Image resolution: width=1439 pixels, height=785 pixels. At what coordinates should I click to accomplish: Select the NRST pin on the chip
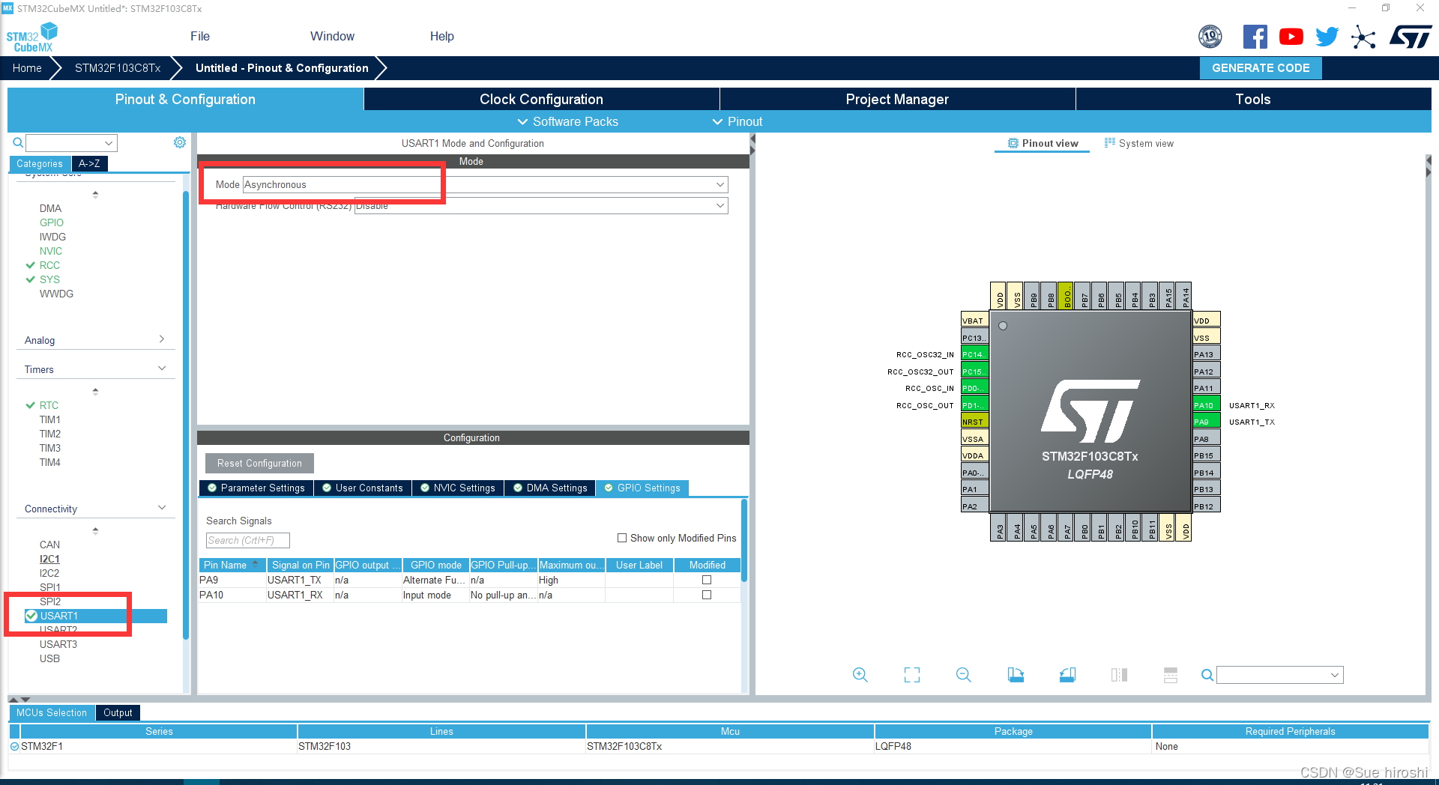[974, 422]
